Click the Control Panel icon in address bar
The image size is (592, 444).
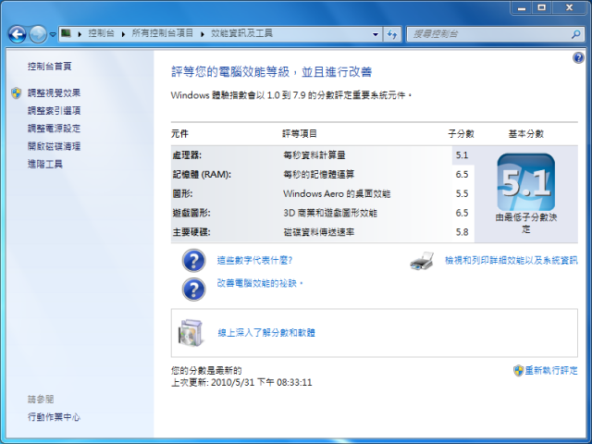(x=66, y=33)
